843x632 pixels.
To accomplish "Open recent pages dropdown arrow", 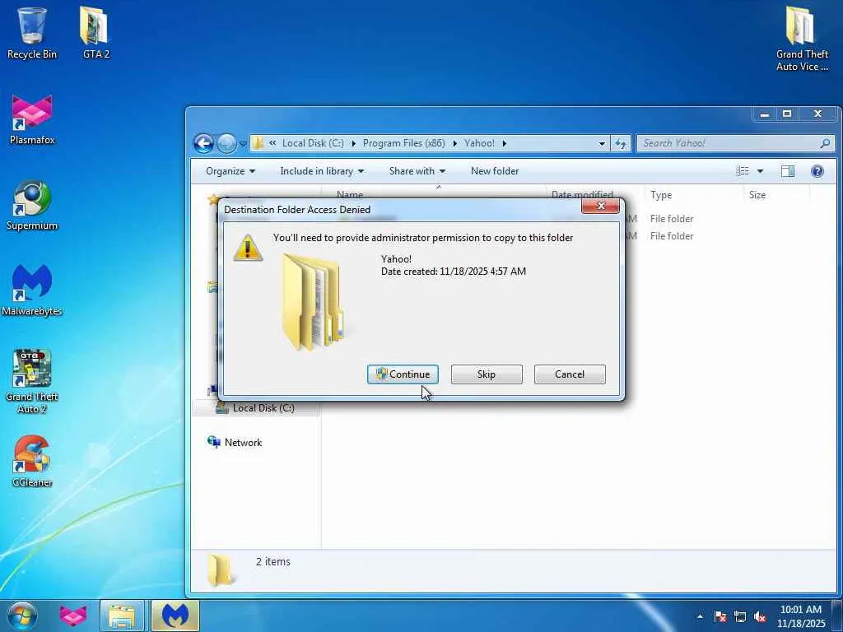I will tap(243, 143).
